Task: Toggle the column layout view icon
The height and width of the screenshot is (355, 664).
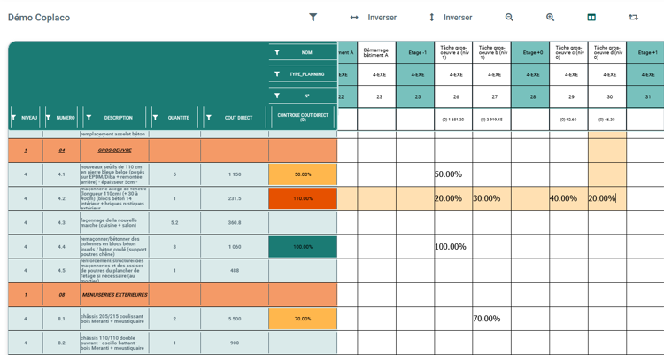Action: 591,17
